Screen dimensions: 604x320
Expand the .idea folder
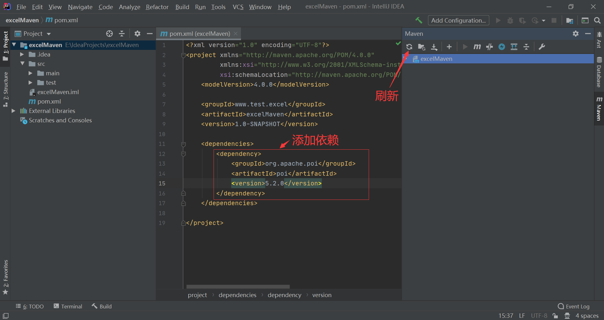[x=22, y=54]
